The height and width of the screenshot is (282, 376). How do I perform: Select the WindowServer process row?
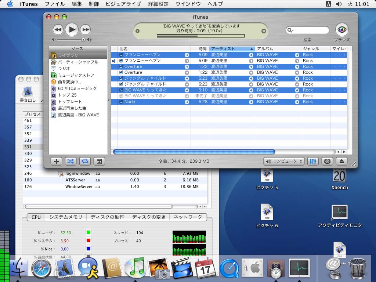tap(115, 187)
